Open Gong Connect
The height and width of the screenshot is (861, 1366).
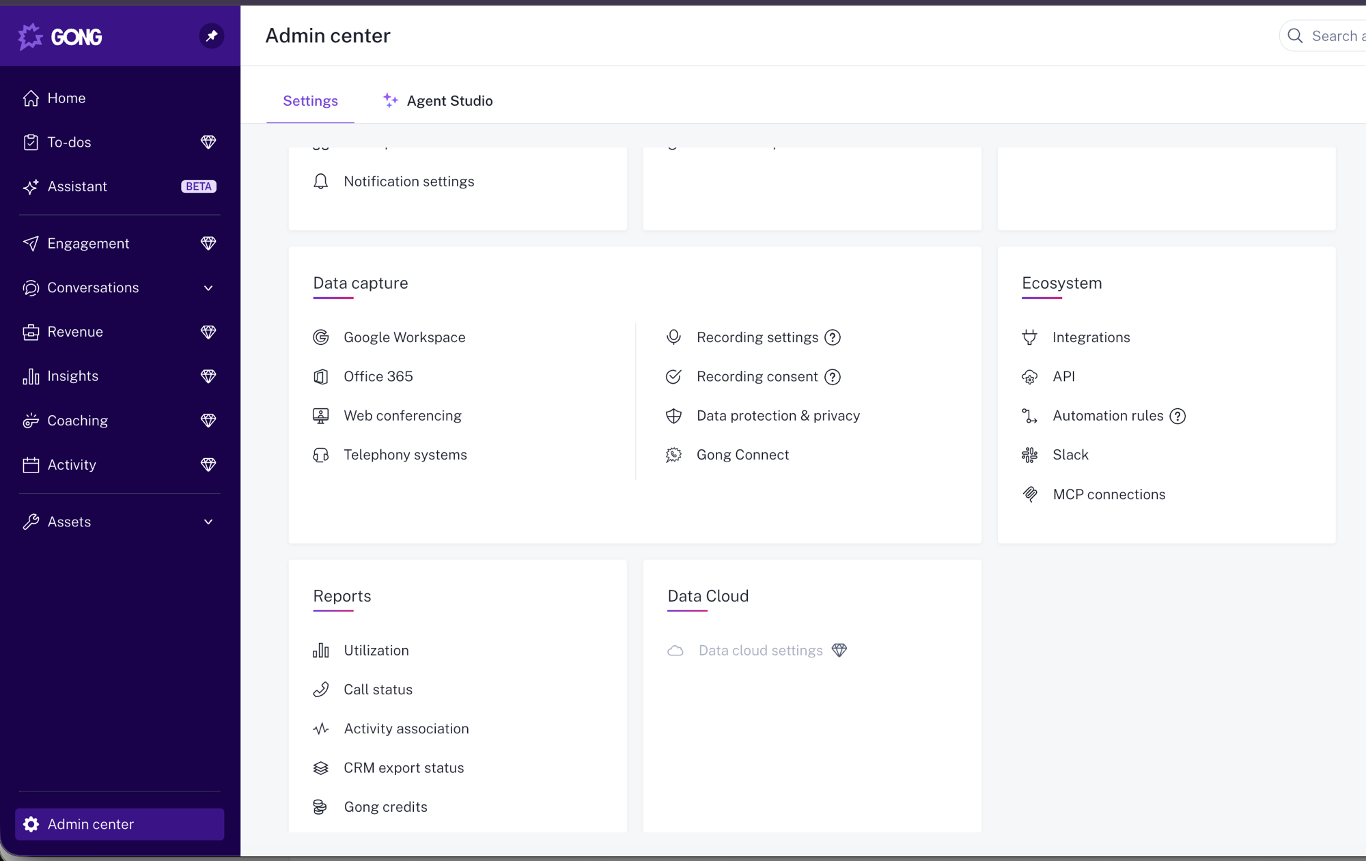(x=742, y=455)
